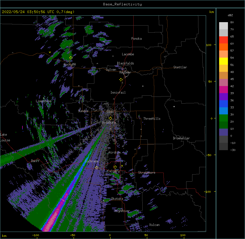245x239 pixels.
Task: Select the light blue 30-33 dBZ legend swatch
Action: [223, 111]
